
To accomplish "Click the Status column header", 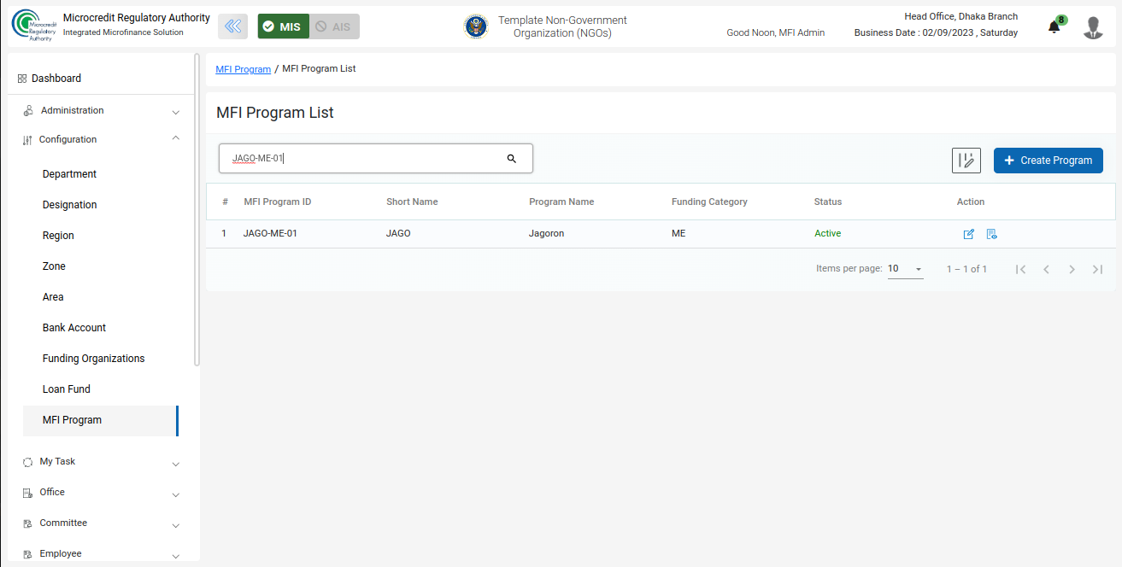I will [x=828, y=202].
